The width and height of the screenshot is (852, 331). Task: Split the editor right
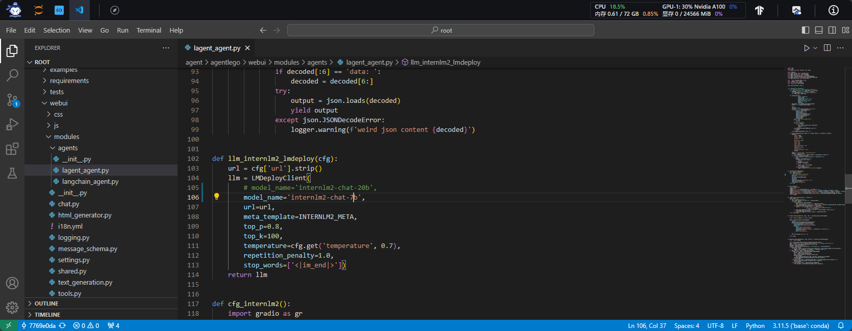827,48
